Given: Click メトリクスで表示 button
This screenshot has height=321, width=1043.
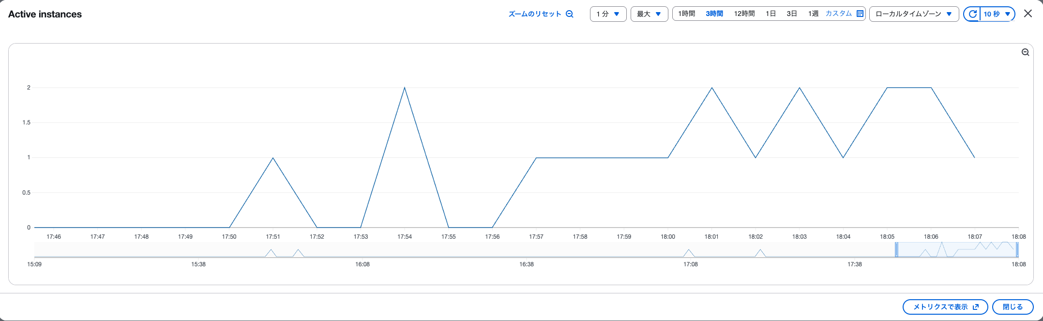Looking at the screenshot, I should (945, 307).
